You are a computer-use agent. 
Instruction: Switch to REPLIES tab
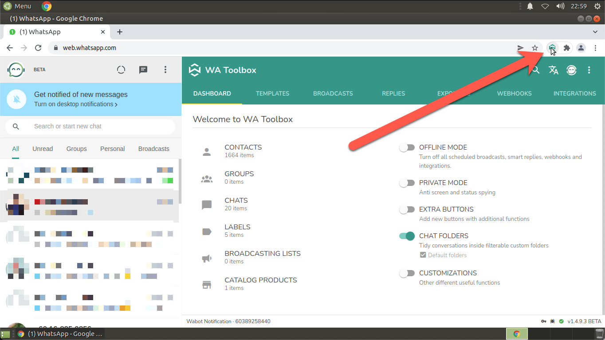[393, 93]
